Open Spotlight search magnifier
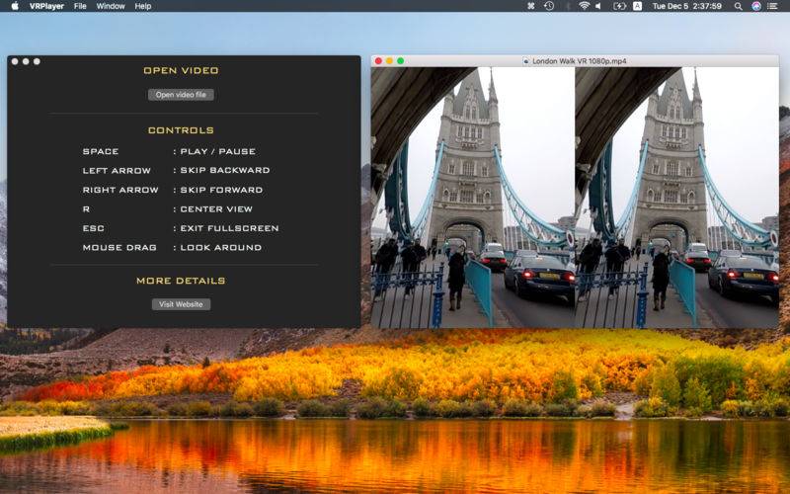The image size is (790, 494). [x=738, y=6]
